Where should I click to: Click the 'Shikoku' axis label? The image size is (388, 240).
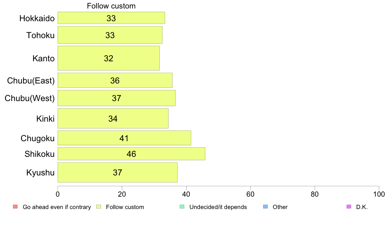(x=40, y=154)
